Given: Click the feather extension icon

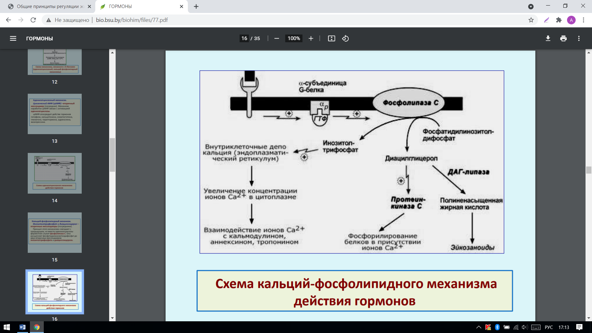Looking at the screenshot, I should (547, 20).
